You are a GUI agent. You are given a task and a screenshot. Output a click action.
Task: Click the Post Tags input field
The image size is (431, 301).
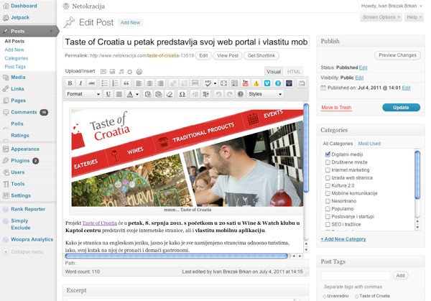(356, 275)
